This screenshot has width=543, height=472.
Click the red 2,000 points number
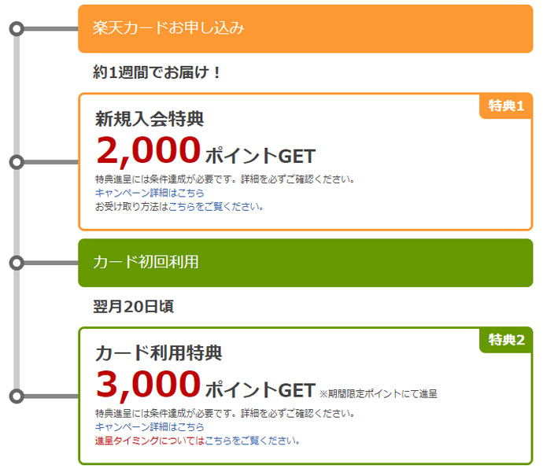pos(149,150)
